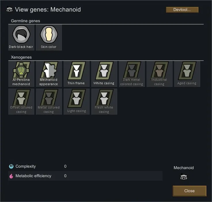Click the Metal colored casing gene
Viewport: 212px width, 202px height.
click(49, 102)
